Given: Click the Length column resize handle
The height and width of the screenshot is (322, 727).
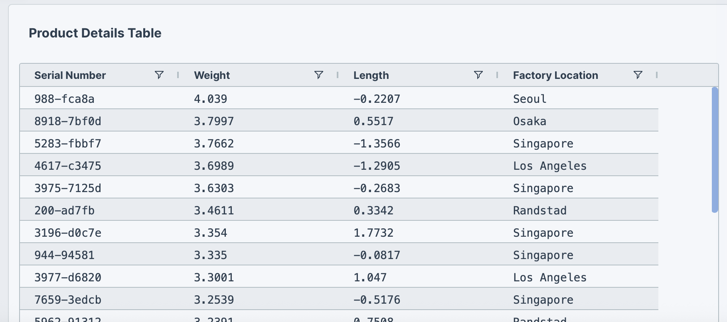Looking at the screenshot, I should 497,75.
